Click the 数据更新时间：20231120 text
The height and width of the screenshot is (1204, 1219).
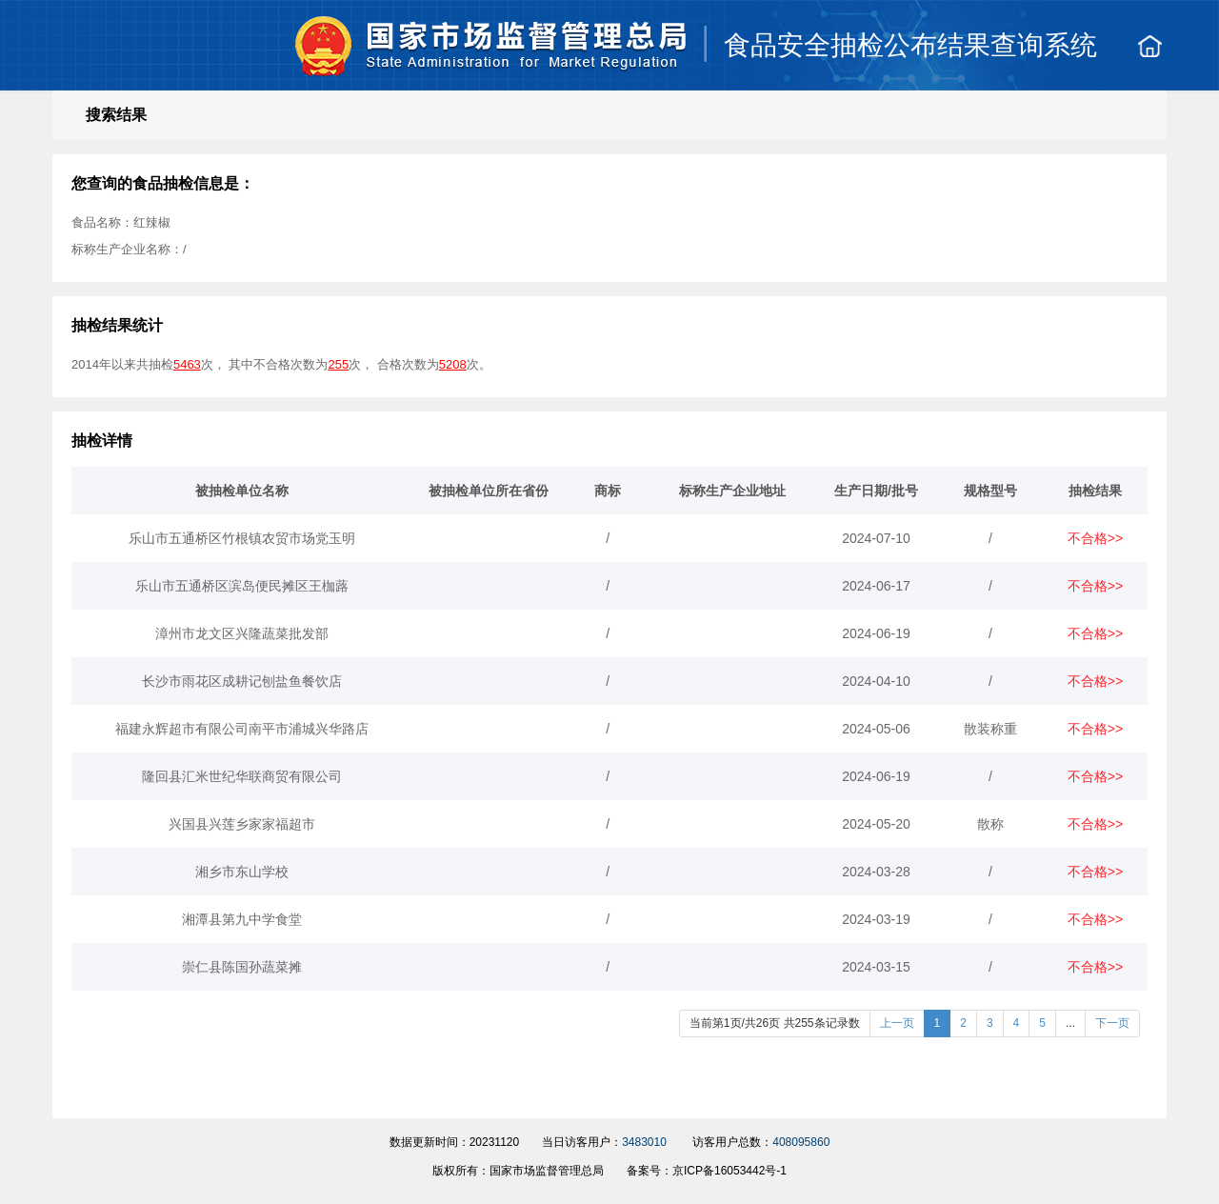tap(454, 1142)
